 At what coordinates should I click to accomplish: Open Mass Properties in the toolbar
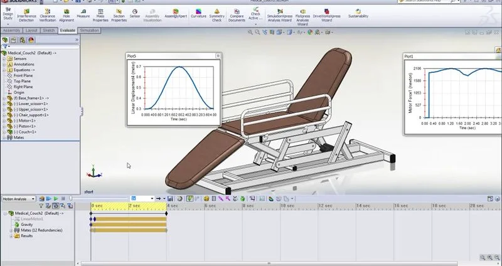(x=101, y=14)
